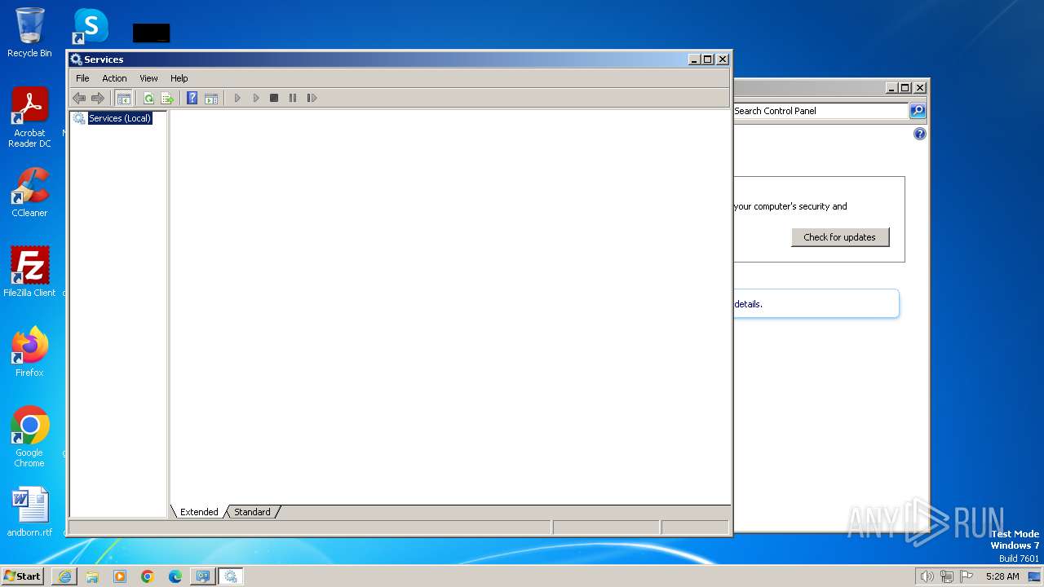1044x587 pixels.
Task: Maximize the Control Panel window
Action: [905, 88]
